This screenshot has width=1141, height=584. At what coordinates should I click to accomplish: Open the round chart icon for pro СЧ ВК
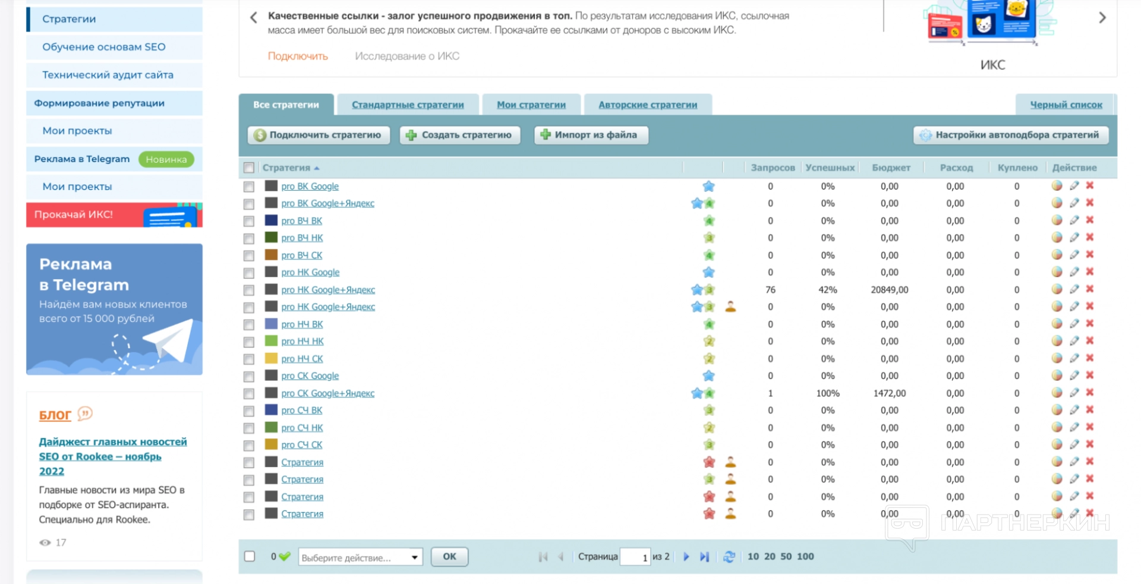(1057, 410)
